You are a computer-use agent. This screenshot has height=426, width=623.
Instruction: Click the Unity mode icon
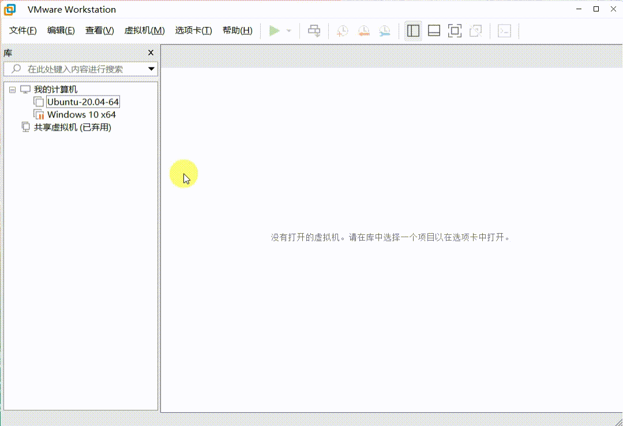(475, 31)
